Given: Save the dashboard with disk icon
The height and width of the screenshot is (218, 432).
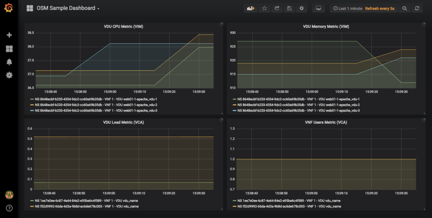Looking at the screenshot, I should point(289,9).
